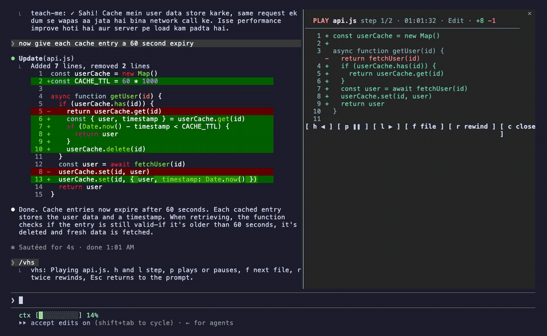Click the prompt input field cursor
Screen dimensions: 547x336
point(21,300)
